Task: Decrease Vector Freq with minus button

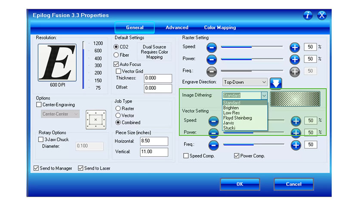Action: click(x=213, y=145)
